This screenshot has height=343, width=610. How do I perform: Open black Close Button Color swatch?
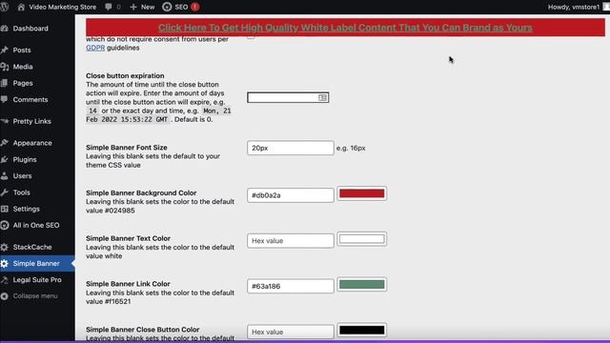(362, 331)
